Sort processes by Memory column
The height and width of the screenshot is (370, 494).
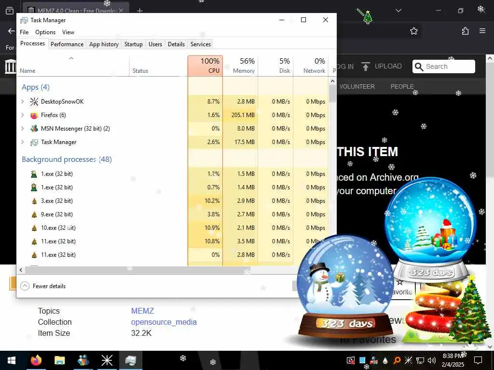tap(240, 66)
